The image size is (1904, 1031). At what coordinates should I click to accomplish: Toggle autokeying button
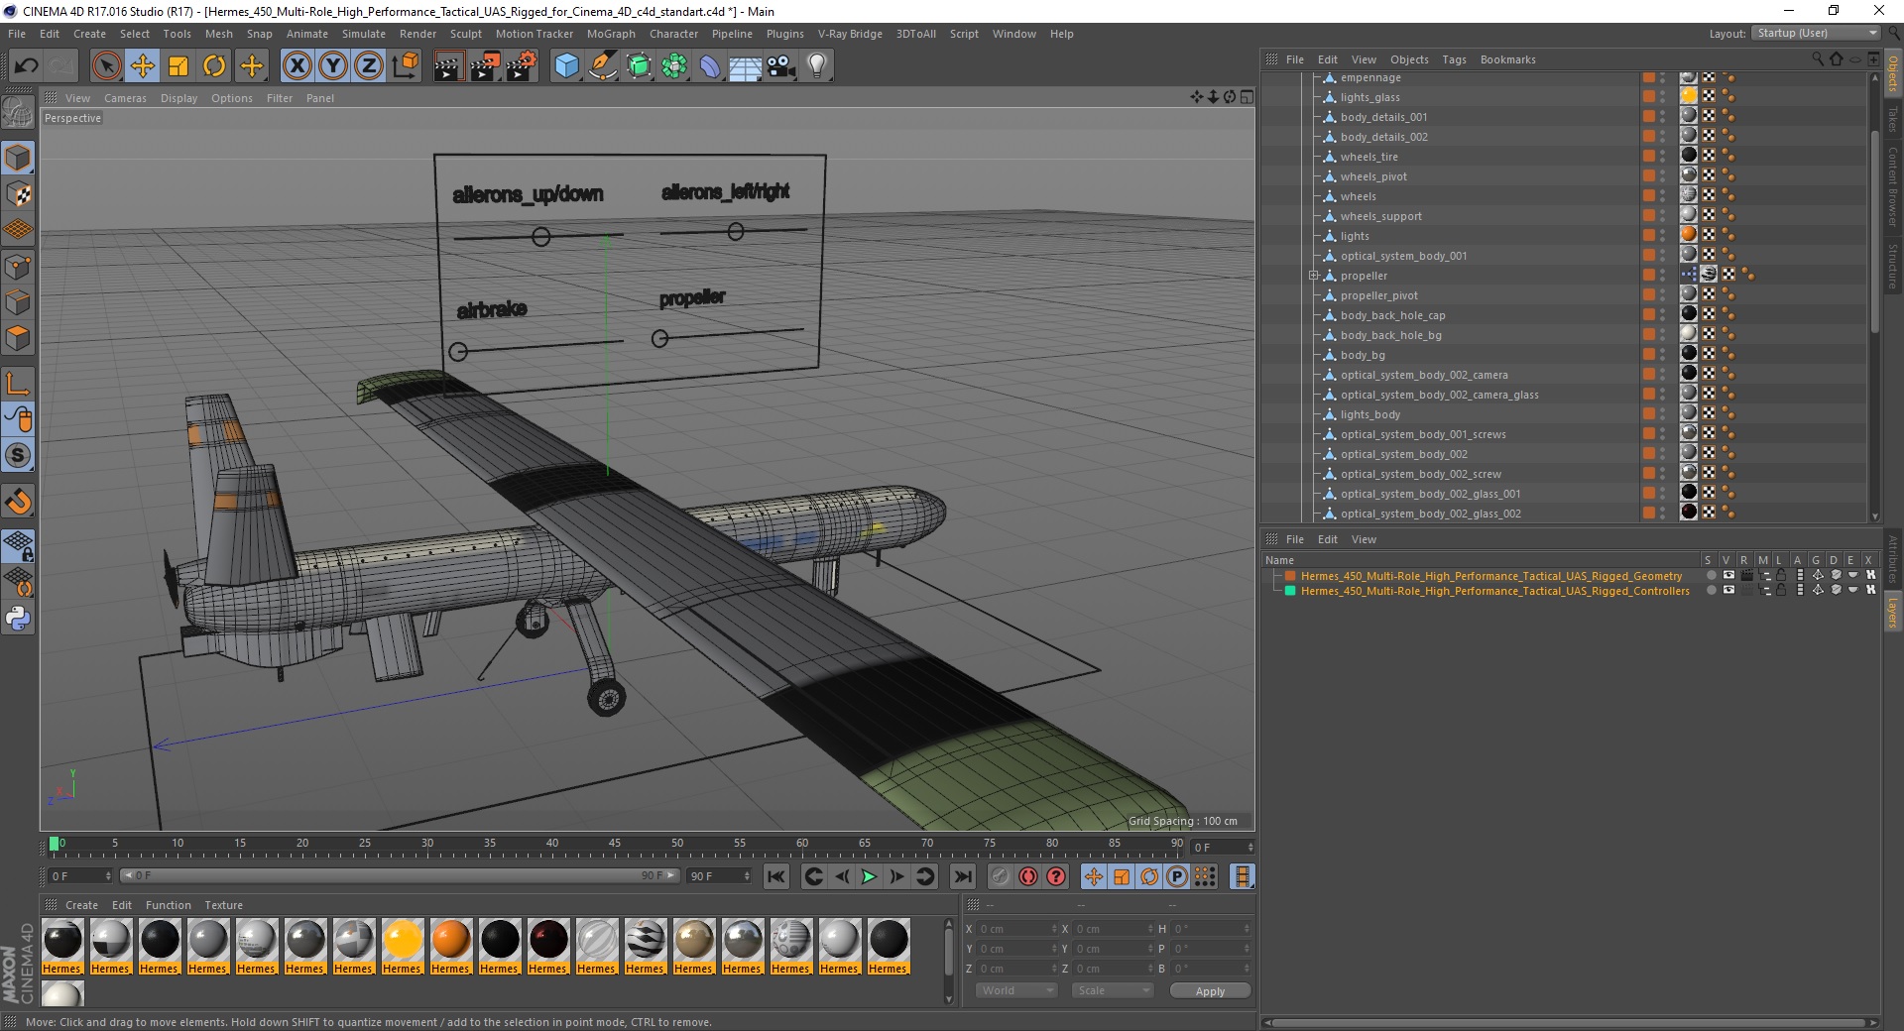1028,876
